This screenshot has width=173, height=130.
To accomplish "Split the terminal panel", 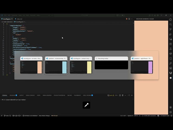I will pyautogui.click(x=120, y=95).
